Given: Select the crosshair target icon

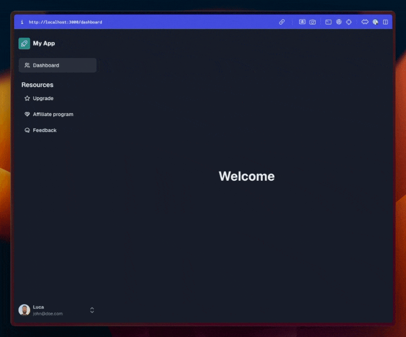Looking at the screenshot, I should [x=348, y=22].
